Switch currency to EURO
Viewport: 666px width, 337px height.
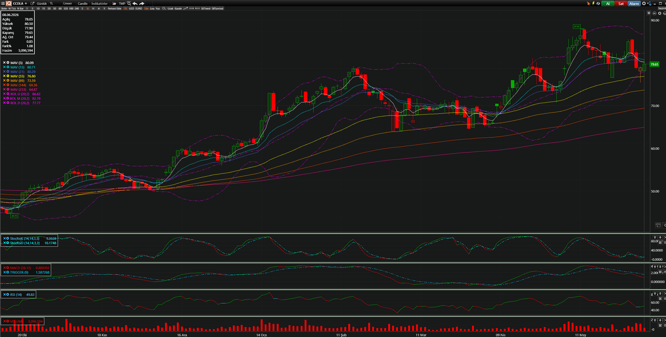pyautogui.click(x=139, y=8)
